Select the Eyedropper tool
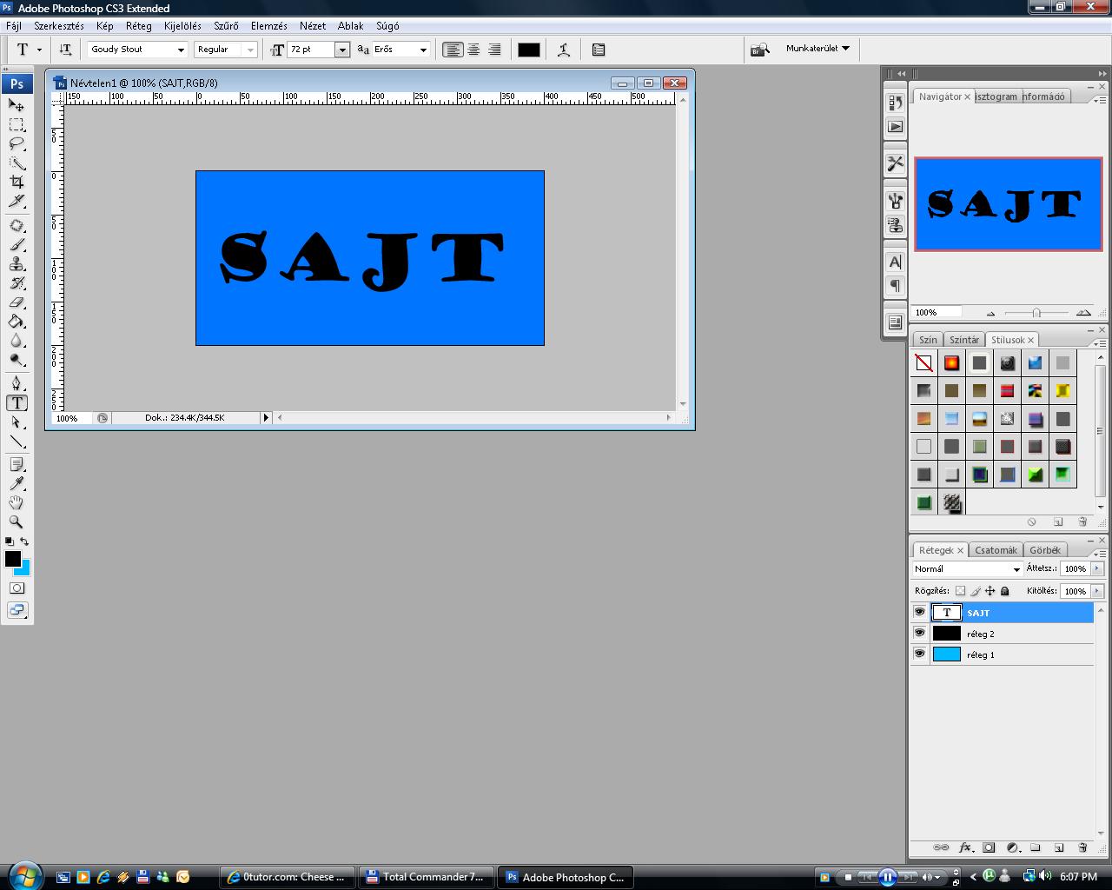Screen dimensions: 1112x890 tap(17, 483)
